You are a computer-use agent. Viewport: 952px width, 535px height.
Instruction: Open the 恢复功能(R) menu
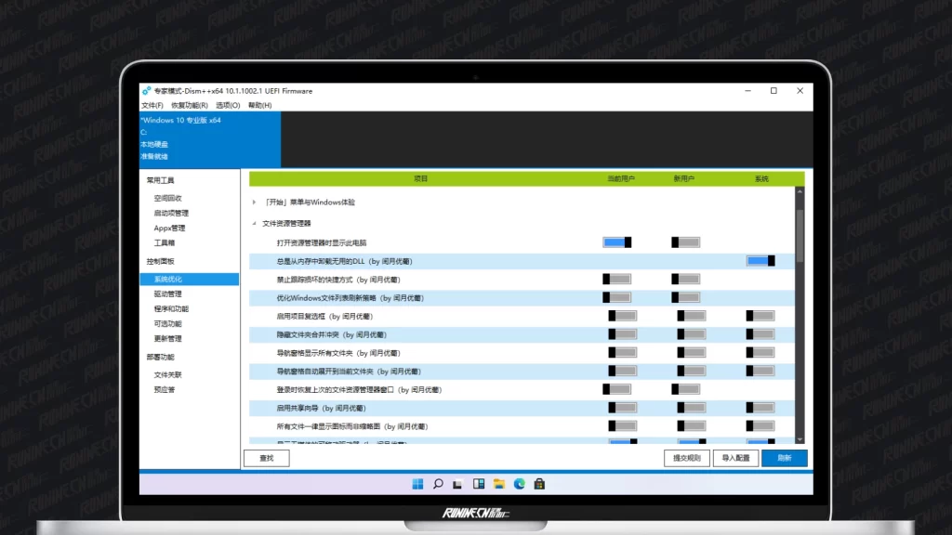click(x=191, y=105)
